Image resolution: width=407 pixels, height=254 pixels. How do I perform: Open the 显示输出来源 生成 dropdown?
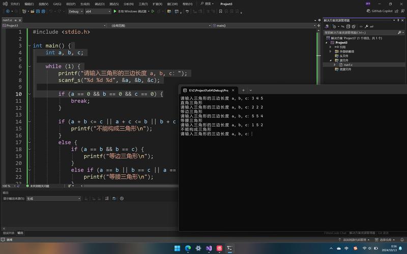(53, 199)
